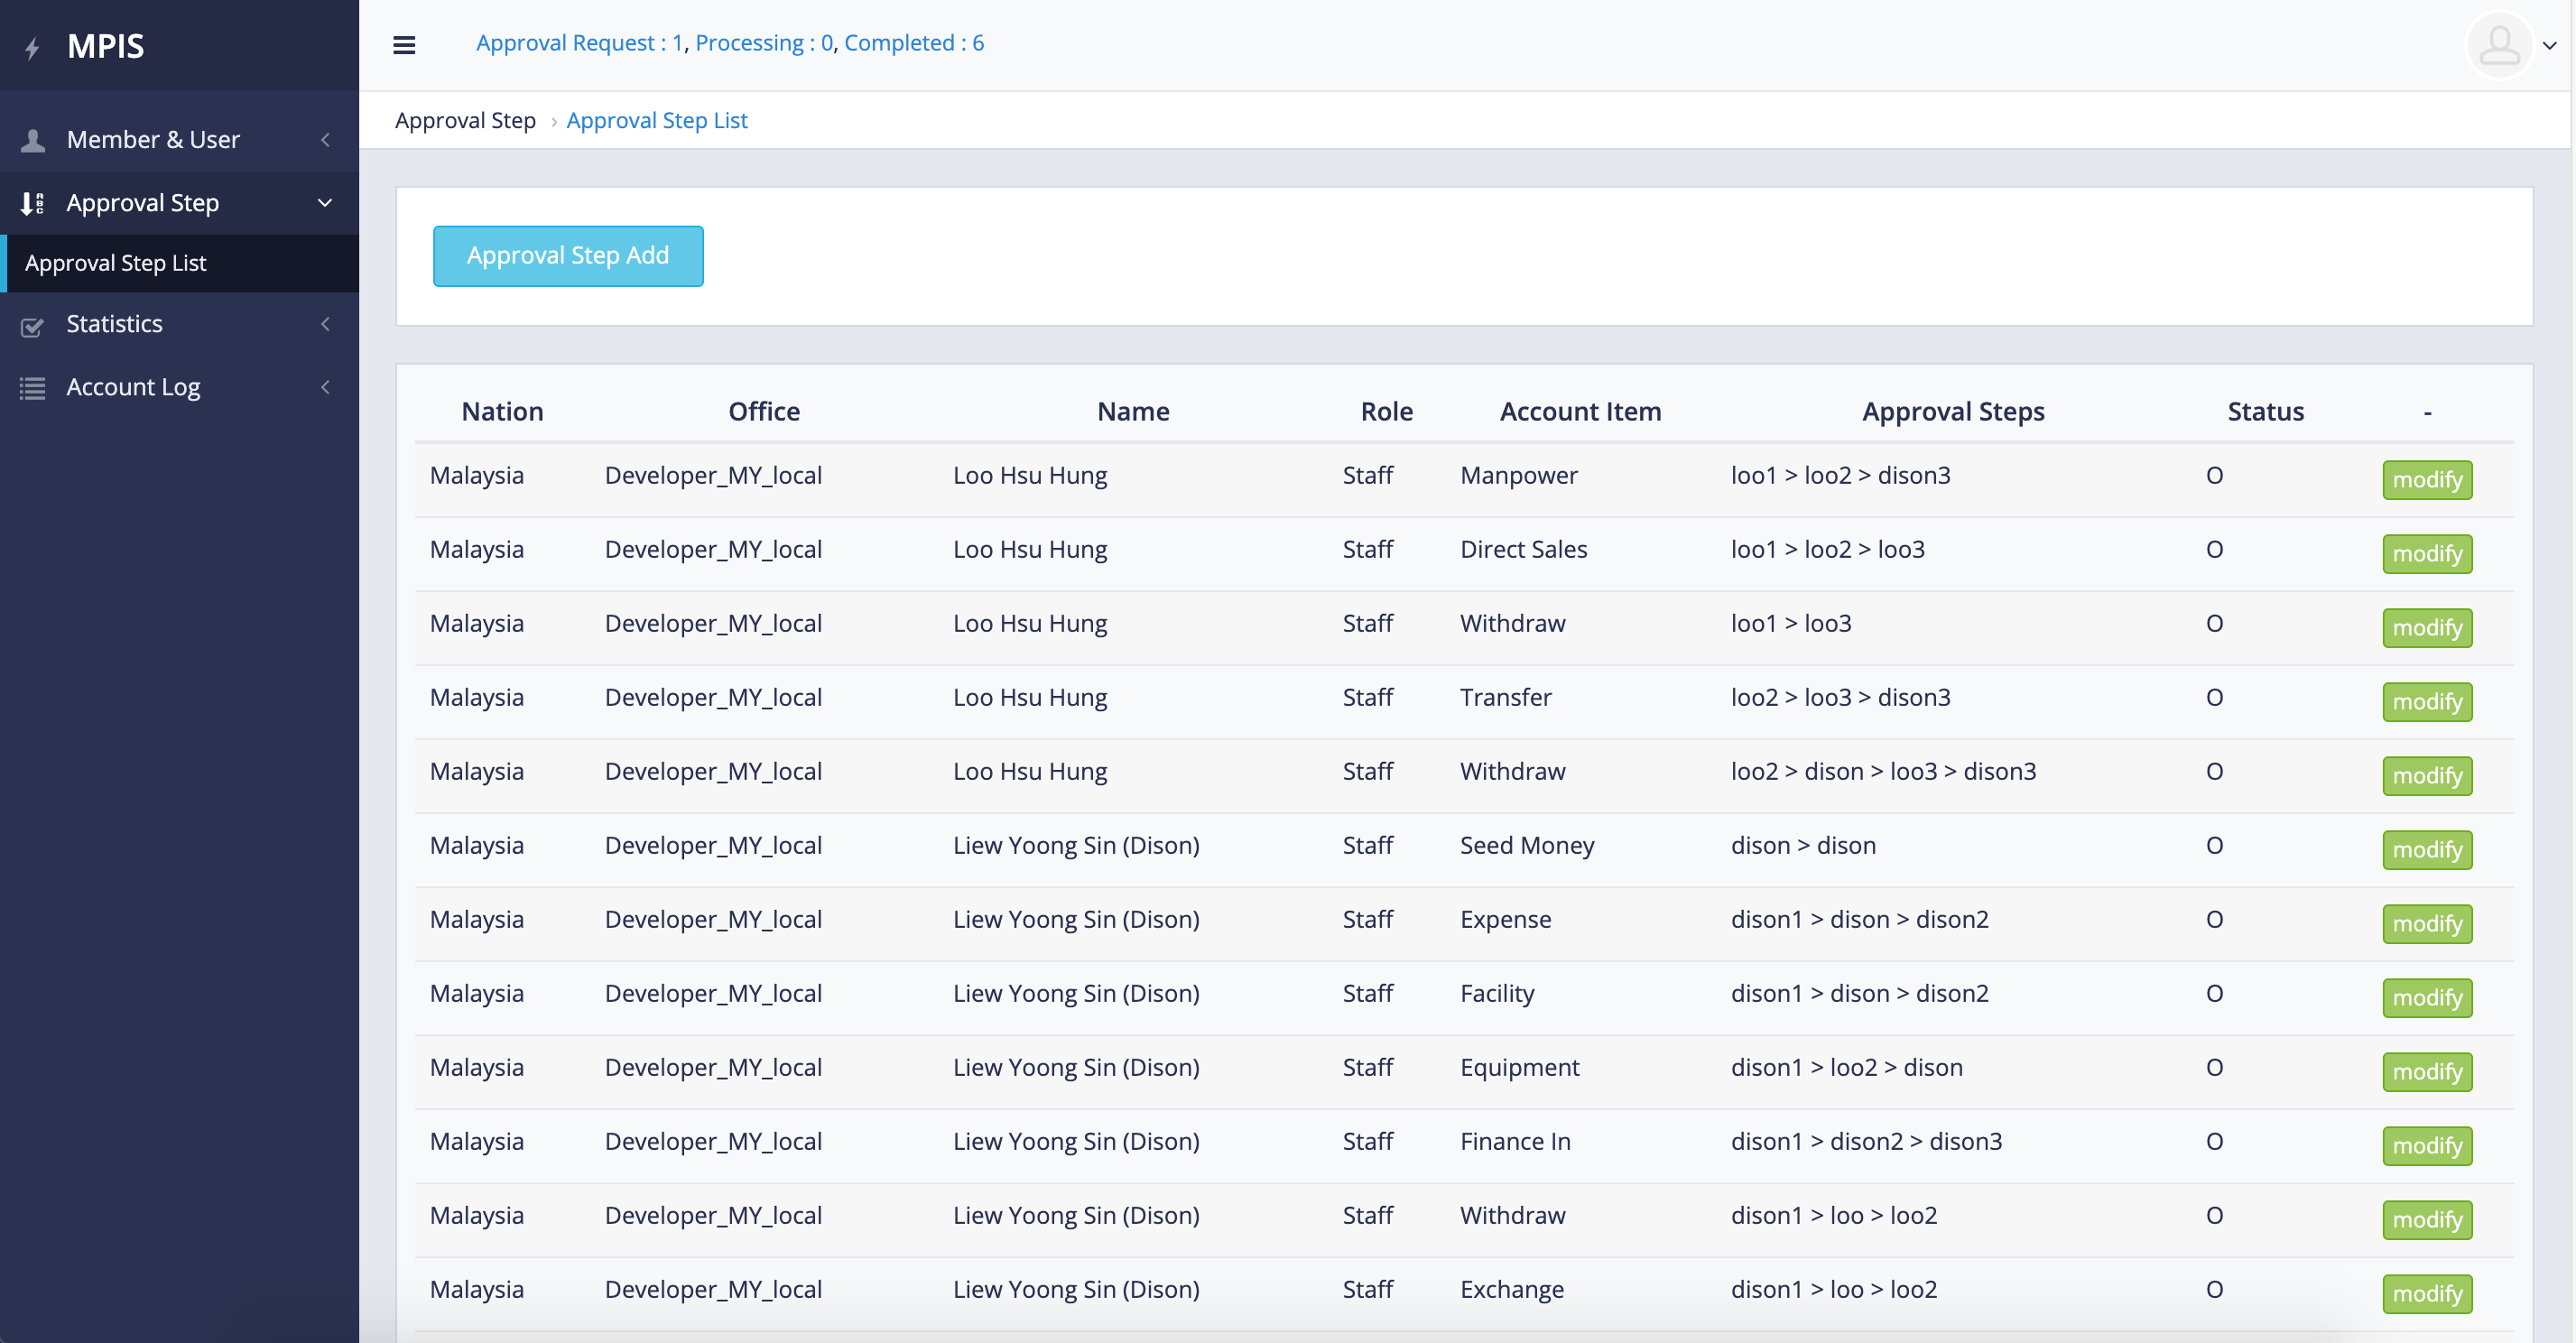The height and width of the screenshot is (1343, 2576).
Task: Expand the Member & User section
Action: (324, 140)
